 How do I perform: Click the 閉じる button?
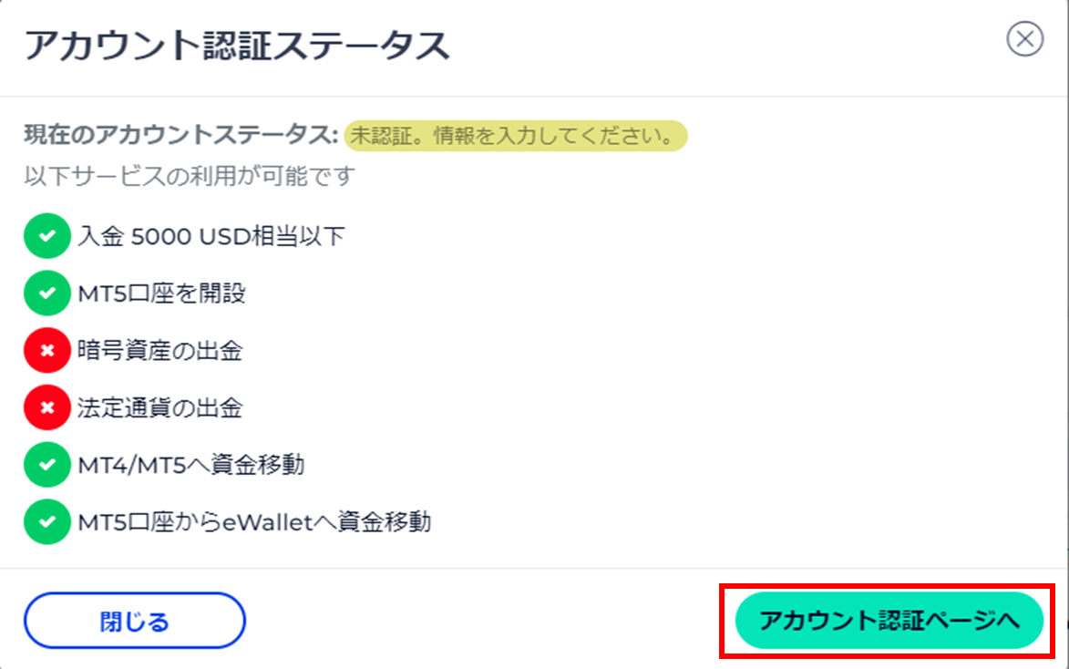pos(134,621)
